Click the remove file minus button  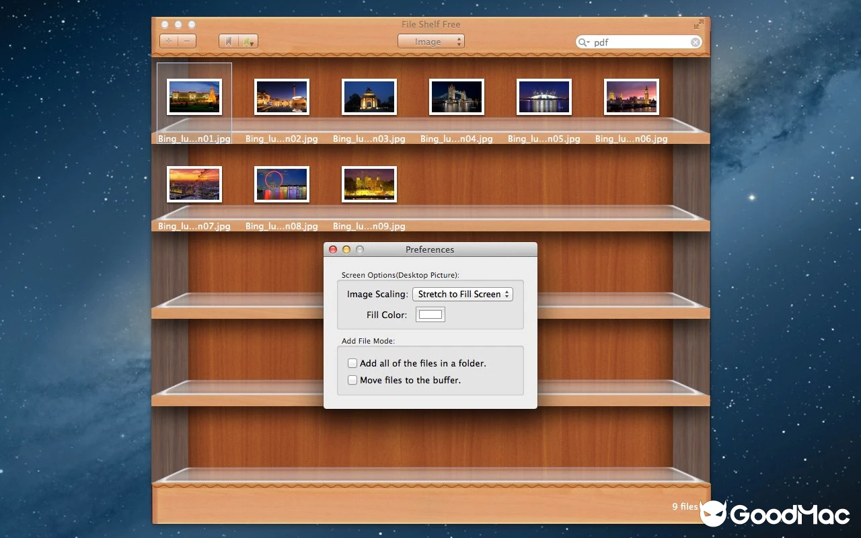(x=187, y=41)
